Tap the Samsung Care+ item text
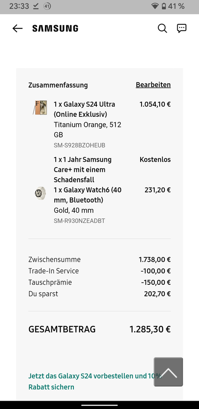Screen dimensions: 199x409 [x=83, y=169]
